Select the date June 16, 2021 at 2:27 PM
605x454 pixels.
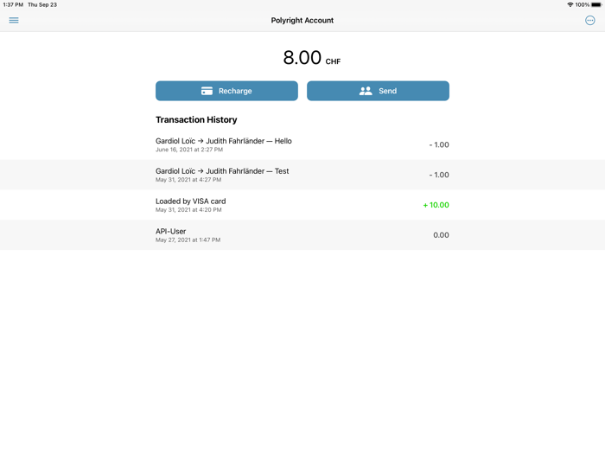(189, 150)
